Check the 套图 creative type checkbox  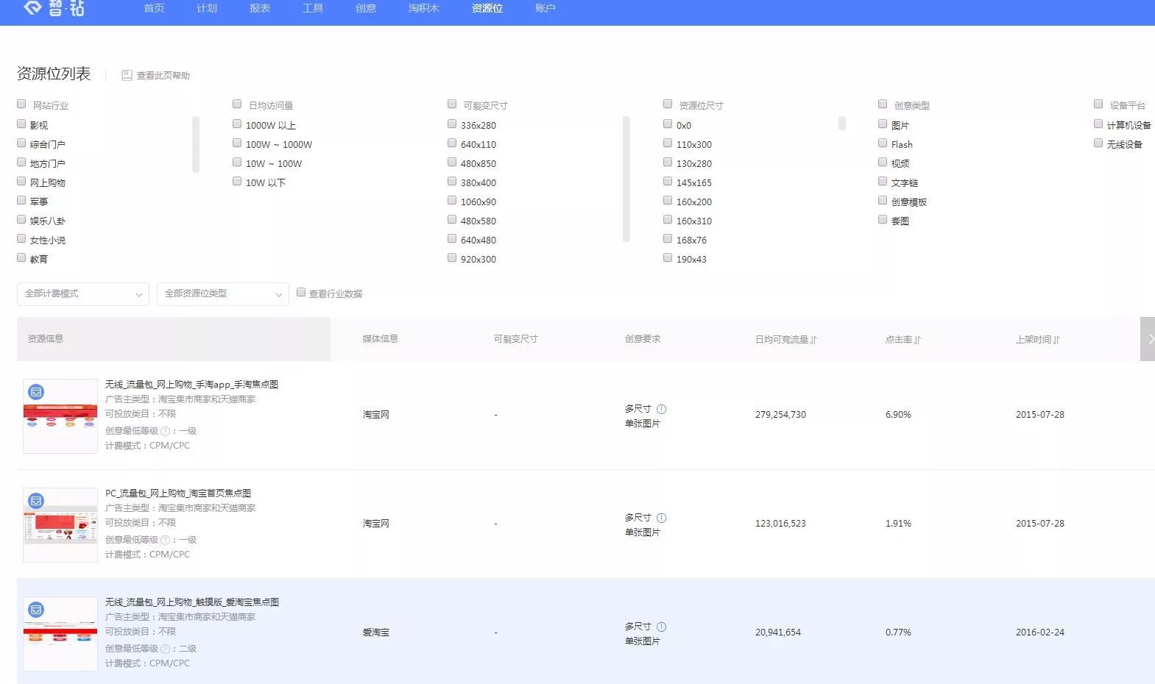click(x=883, y=220)
